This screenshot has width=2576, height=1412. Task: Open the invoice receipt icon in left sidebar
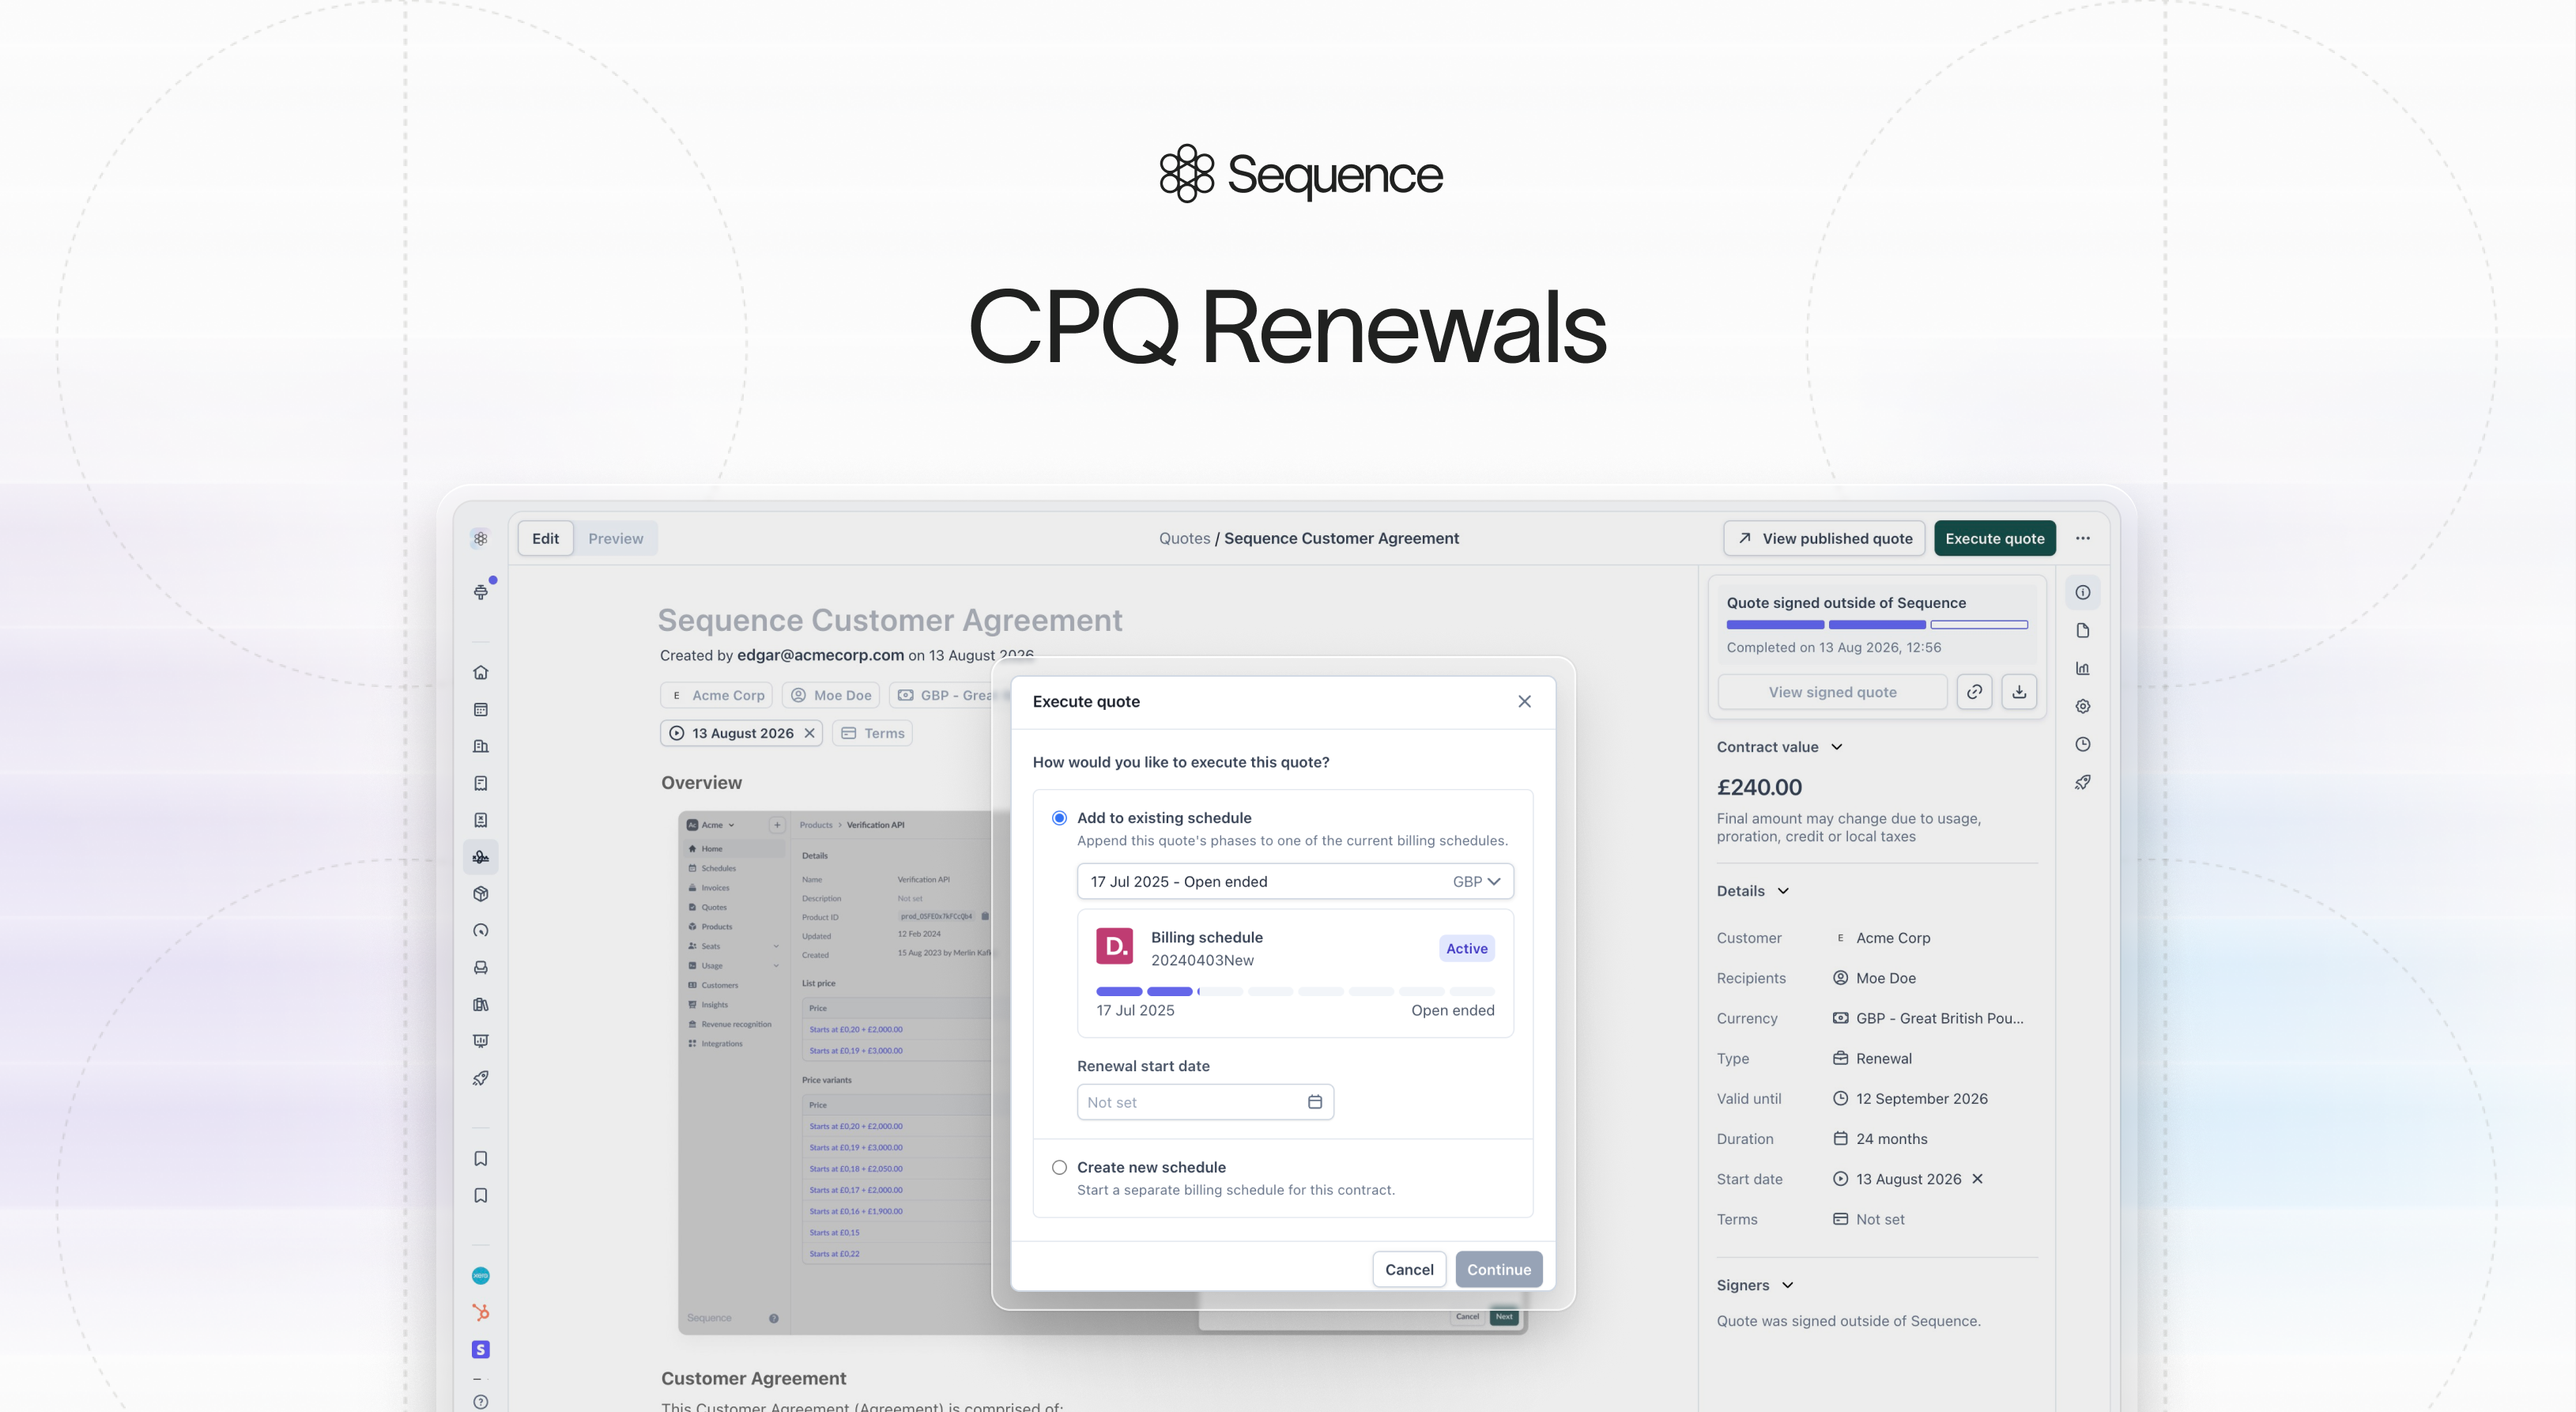tap(481, 783)
